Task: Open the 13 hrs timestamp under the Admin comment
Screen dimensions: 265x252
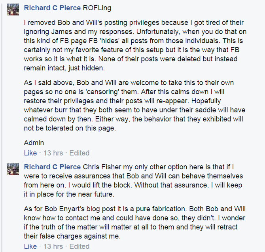Action: (53, 153)
